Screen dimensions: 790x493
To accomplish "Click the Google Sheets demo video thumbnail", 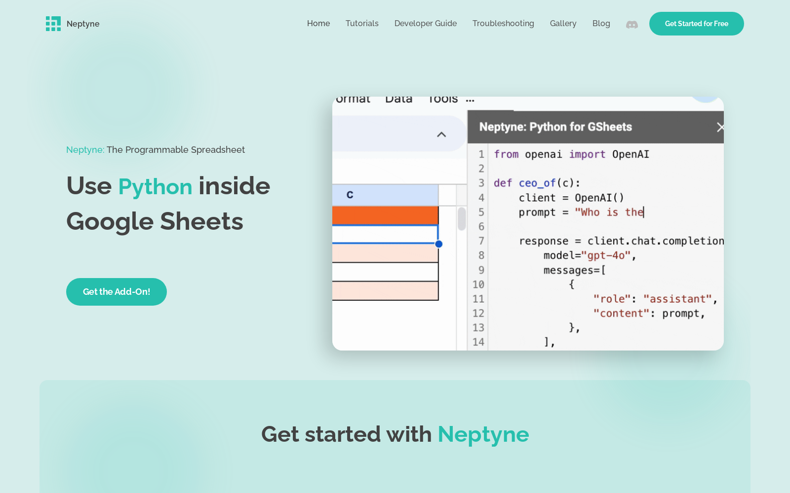I will pos(528,223).
